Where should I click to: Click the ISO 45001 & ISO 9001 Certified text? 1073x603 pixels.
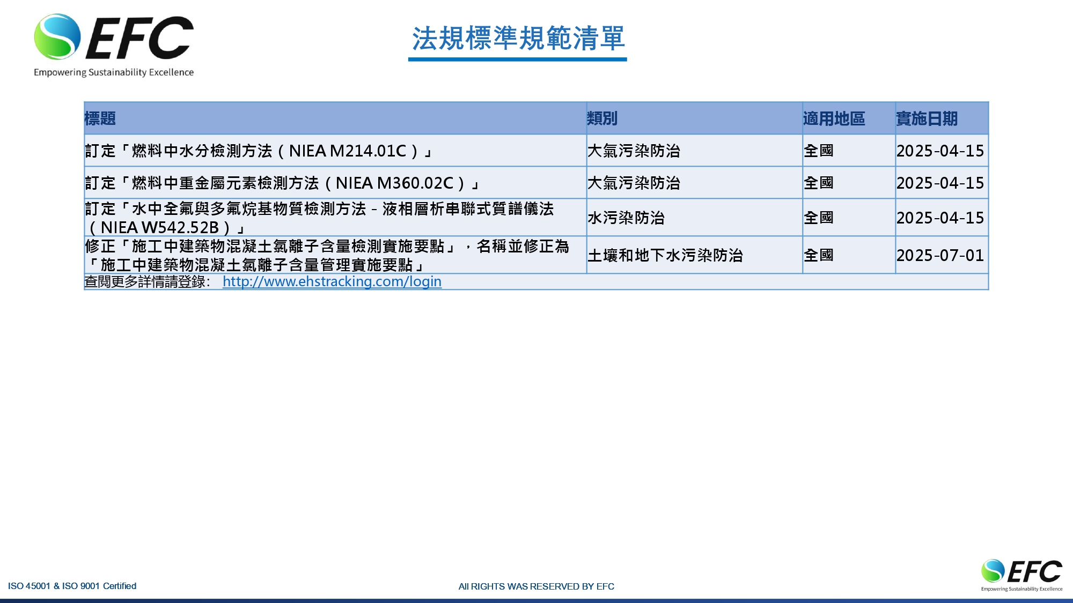(x=72, y=586)
